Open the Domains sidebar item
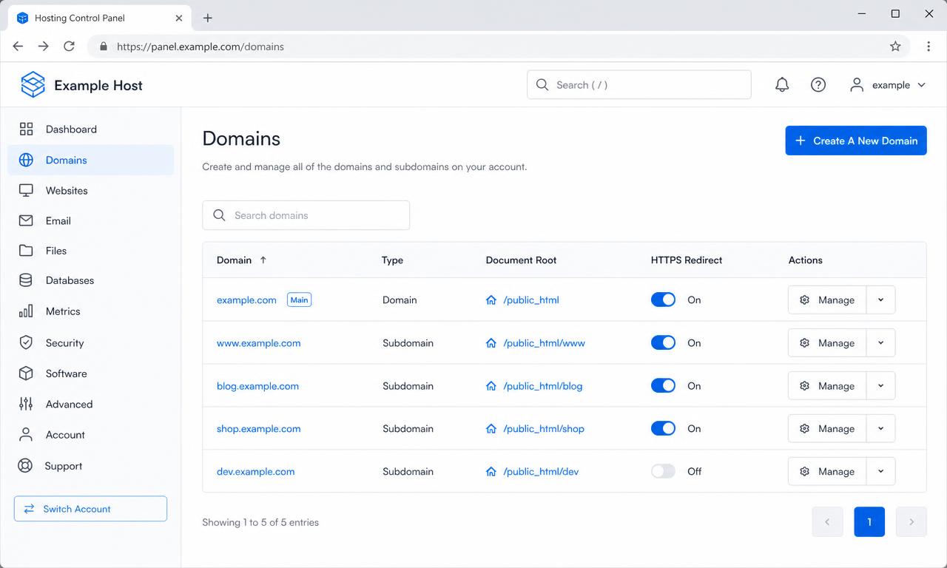 tap(90, 160)
